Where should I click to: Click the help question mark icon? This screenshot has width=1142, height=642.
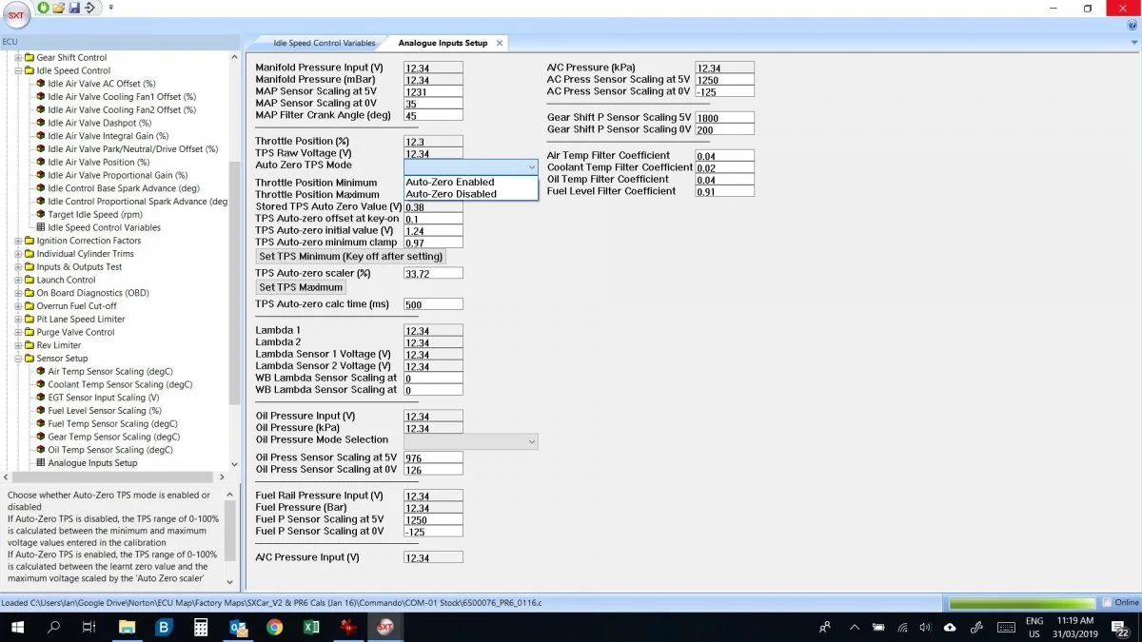click(x=1132, y=26)
